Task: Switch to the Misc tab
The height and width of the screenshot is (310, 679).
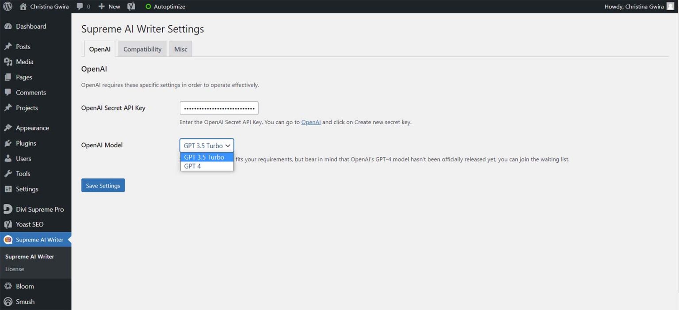Action: (180, 49)
